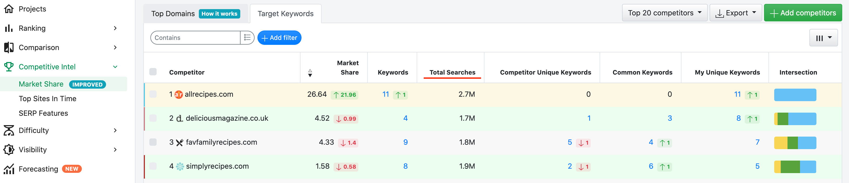
Task: Click the Forecasting chart icon
Action: tap(9, 169)
